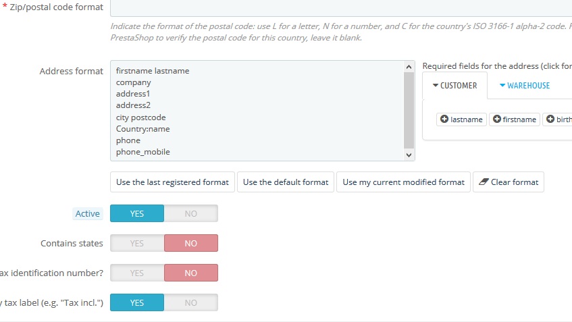Set Active to NO
Viewport: 572px width, 322px height.
(x=191, y=213)
